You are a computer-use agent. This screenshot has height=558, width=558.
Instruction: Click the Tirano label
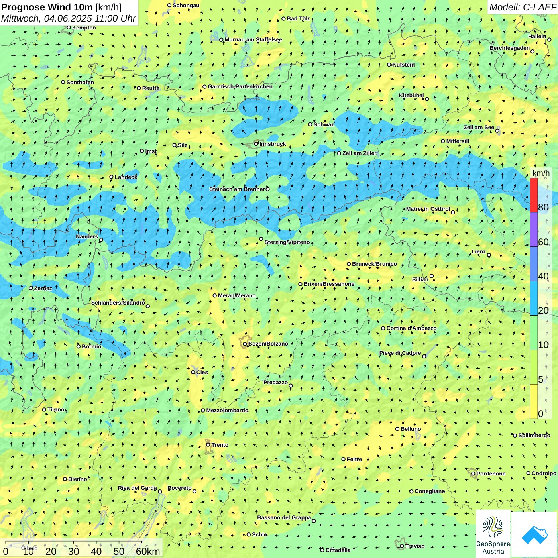click(56, 409)
